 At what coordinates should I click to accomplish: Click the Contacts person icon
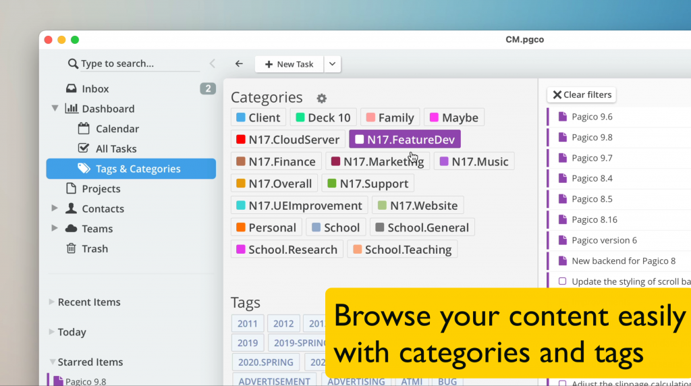pyautogui.click(x=71, y=208)
